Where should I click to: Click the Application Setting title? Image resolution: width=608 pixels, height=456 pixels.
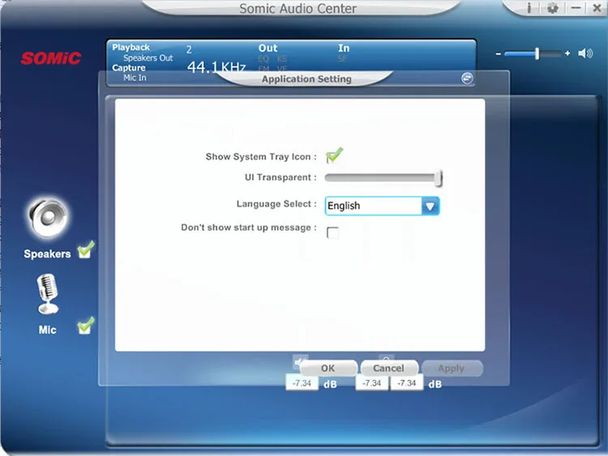click(306, 79)
